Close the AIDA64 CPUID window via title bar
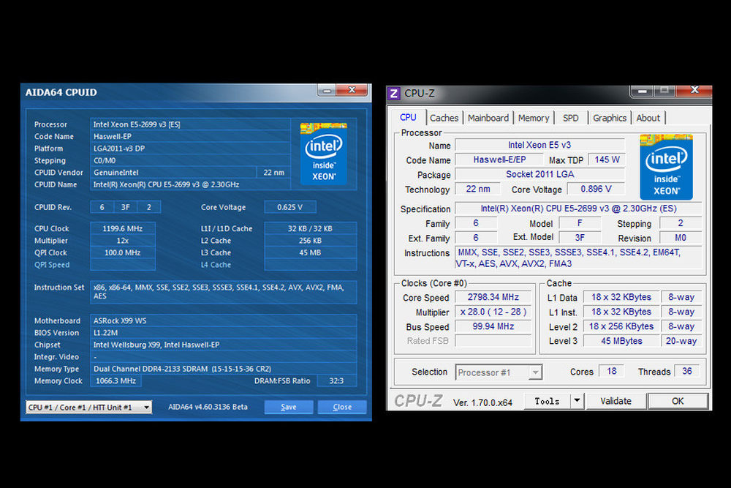Screen dimensions: 731x488 (352, 90)
